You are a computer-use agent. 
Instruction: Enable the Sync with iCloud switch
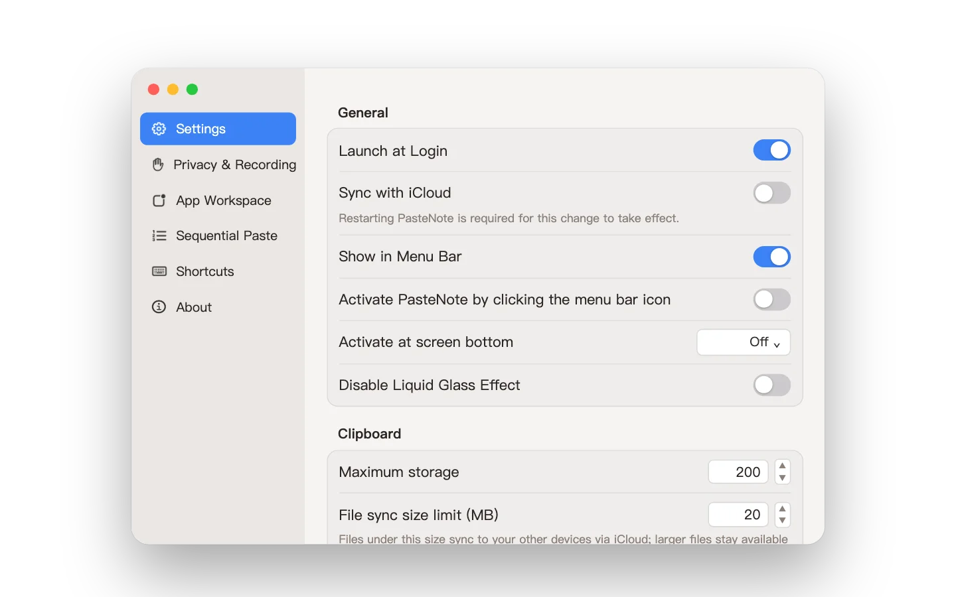pyautogui.click(x=771, y=193)
